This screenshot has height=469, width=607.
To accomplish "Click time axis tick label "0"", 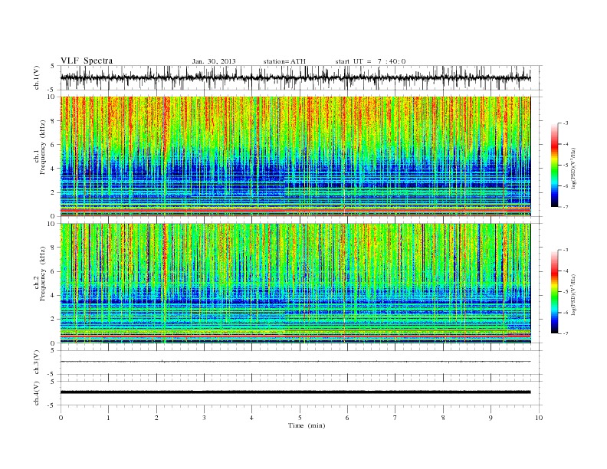I will point(61,418).
